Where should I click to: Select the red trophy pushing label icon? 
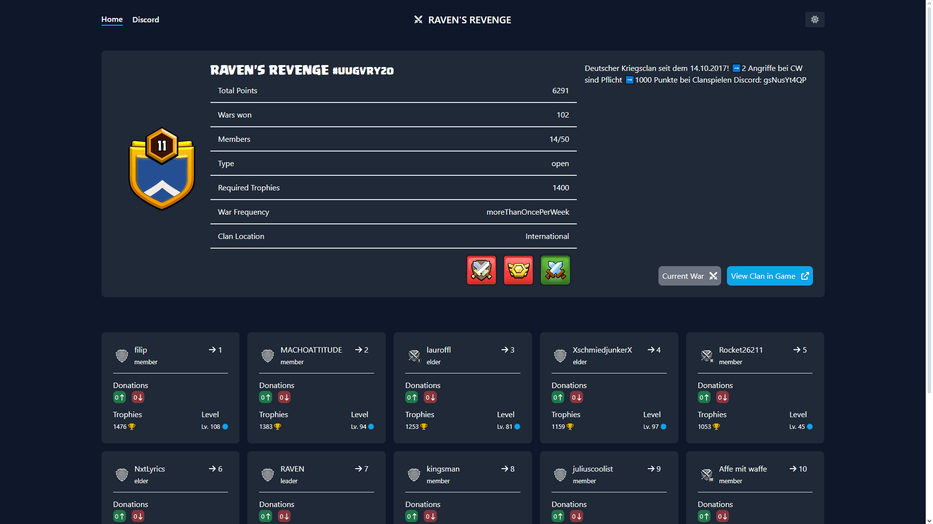pos(518,270)
